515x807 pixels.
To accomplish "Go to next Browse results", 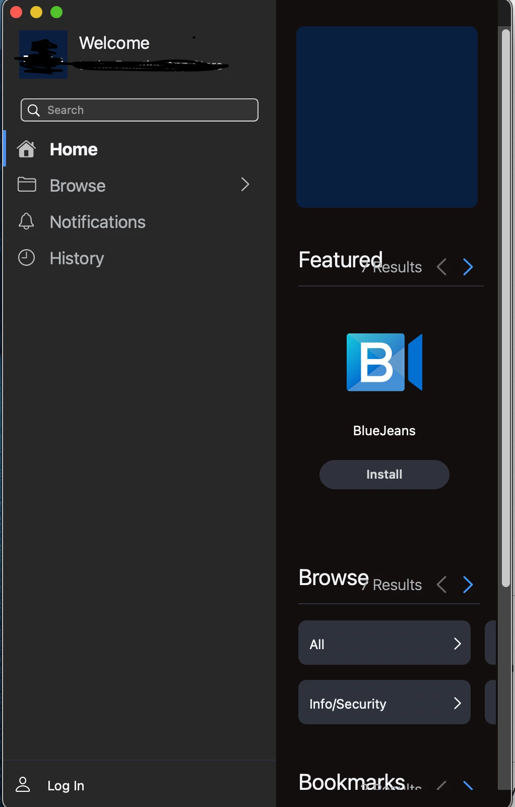I will 468,585.
